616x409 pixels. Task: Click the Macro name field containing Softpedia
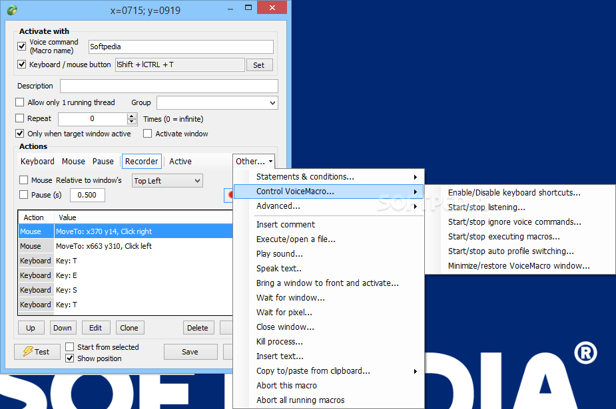[x=180, y=47]
